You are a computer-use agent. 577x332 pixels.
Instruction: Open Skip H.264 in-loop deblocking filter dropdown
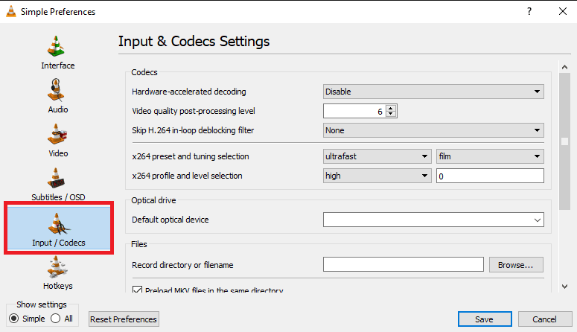point(433,130)
